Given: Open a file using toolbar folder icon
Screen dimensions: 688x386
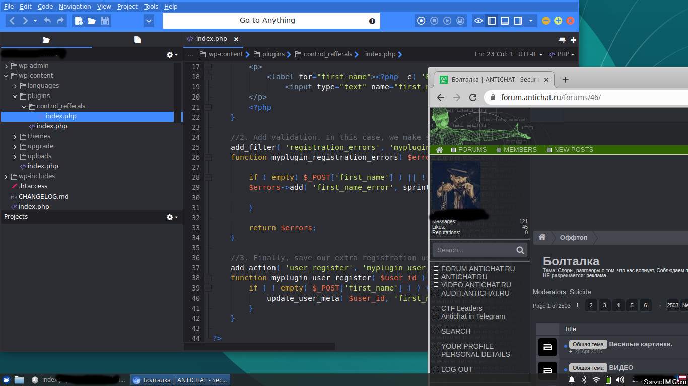Looking at the screenshot, I should coord(91,21).
